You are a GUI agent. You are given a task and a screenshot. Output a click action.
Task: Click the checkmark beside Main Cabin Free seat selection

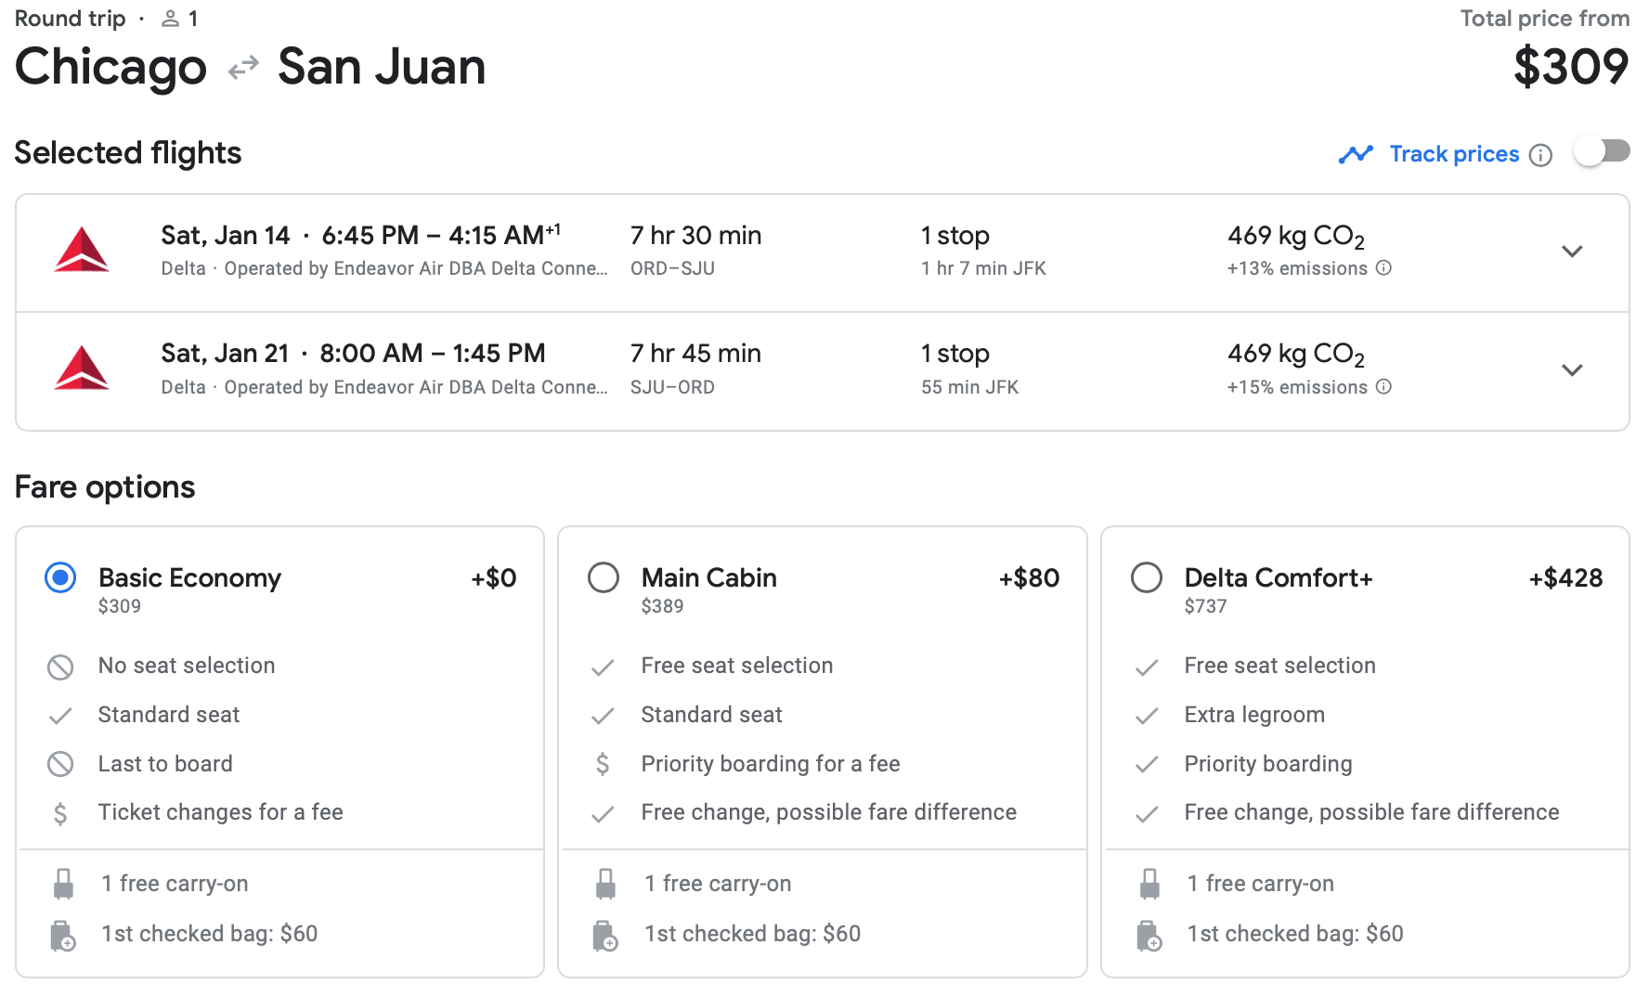tap(603, 667)
